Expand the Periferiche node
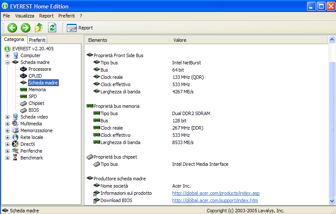The height and width of the screenshot is (214, 336). [7, 151]
